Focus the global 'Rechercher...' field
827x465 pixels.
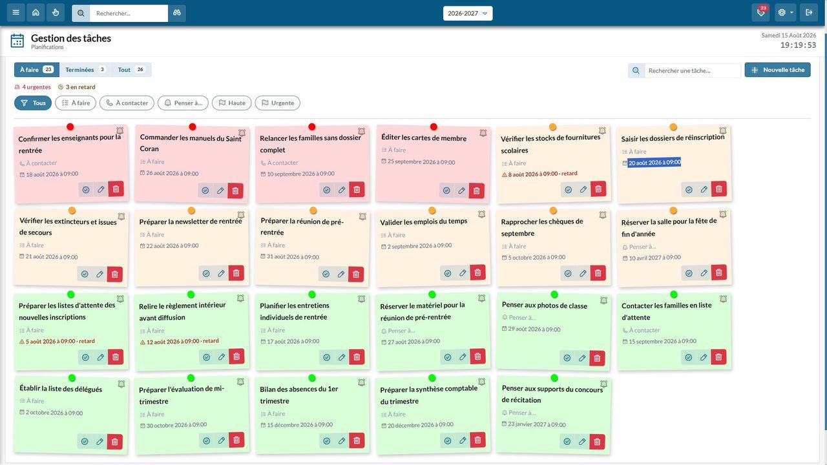tap(129, 13)
